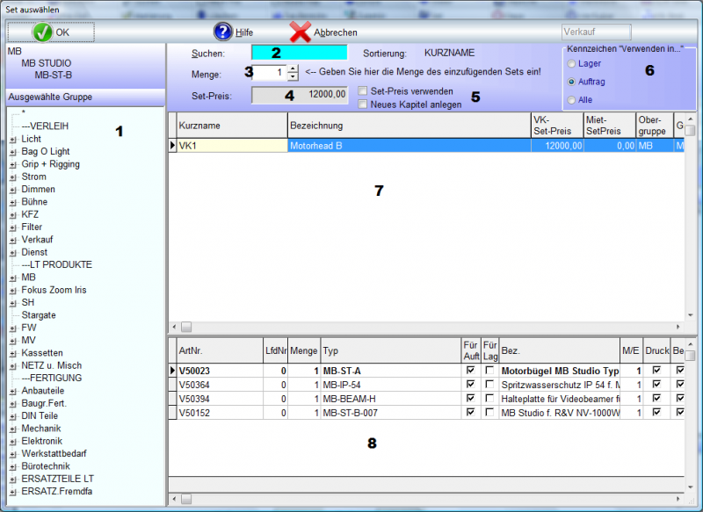
Task: Select the Alle radio button
Action: tap(571, 100)
